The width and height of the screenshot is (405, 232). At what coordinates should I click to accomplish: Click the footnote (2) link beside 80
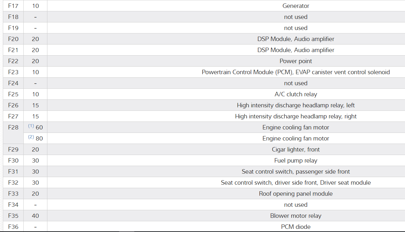(31, 137)
